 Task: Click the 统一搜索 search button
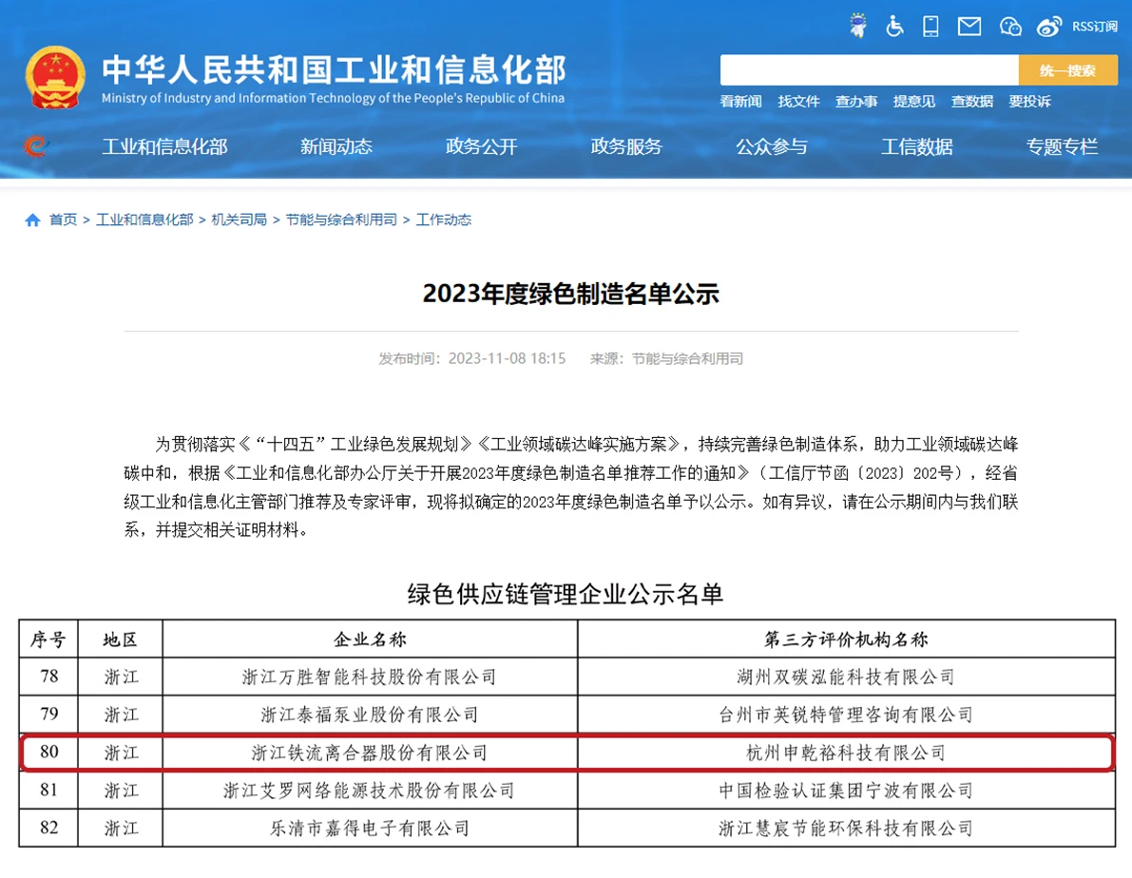[1067, 69]
